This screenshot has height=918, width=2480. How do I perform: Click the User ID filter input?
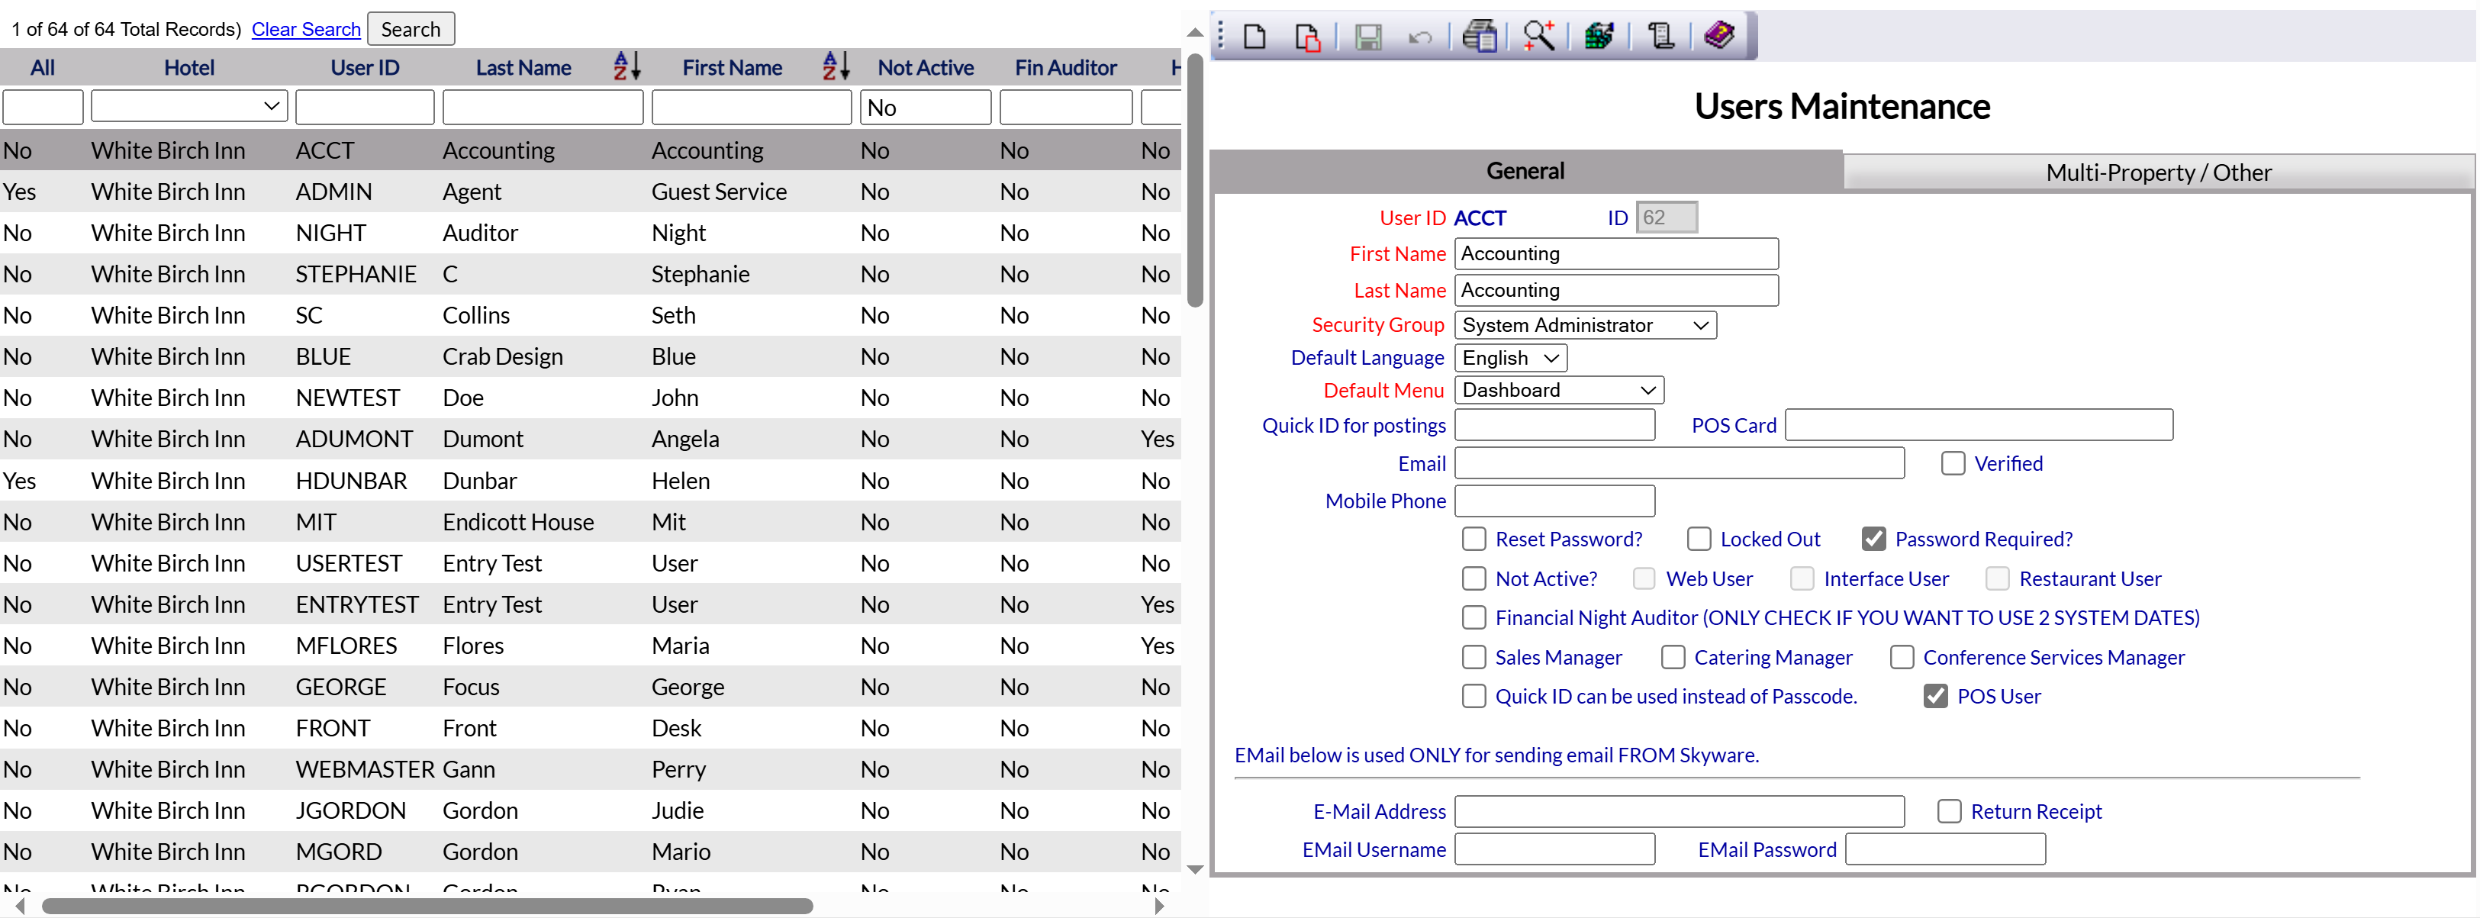pyautogui.click(x=365, y=107)
